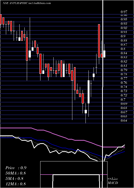Click the 50MA : 0.8 readout

(16, 173)
